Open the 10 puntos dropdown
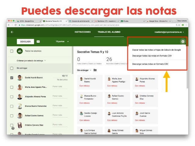The image size is (195, 146). (x=62, y=41)
